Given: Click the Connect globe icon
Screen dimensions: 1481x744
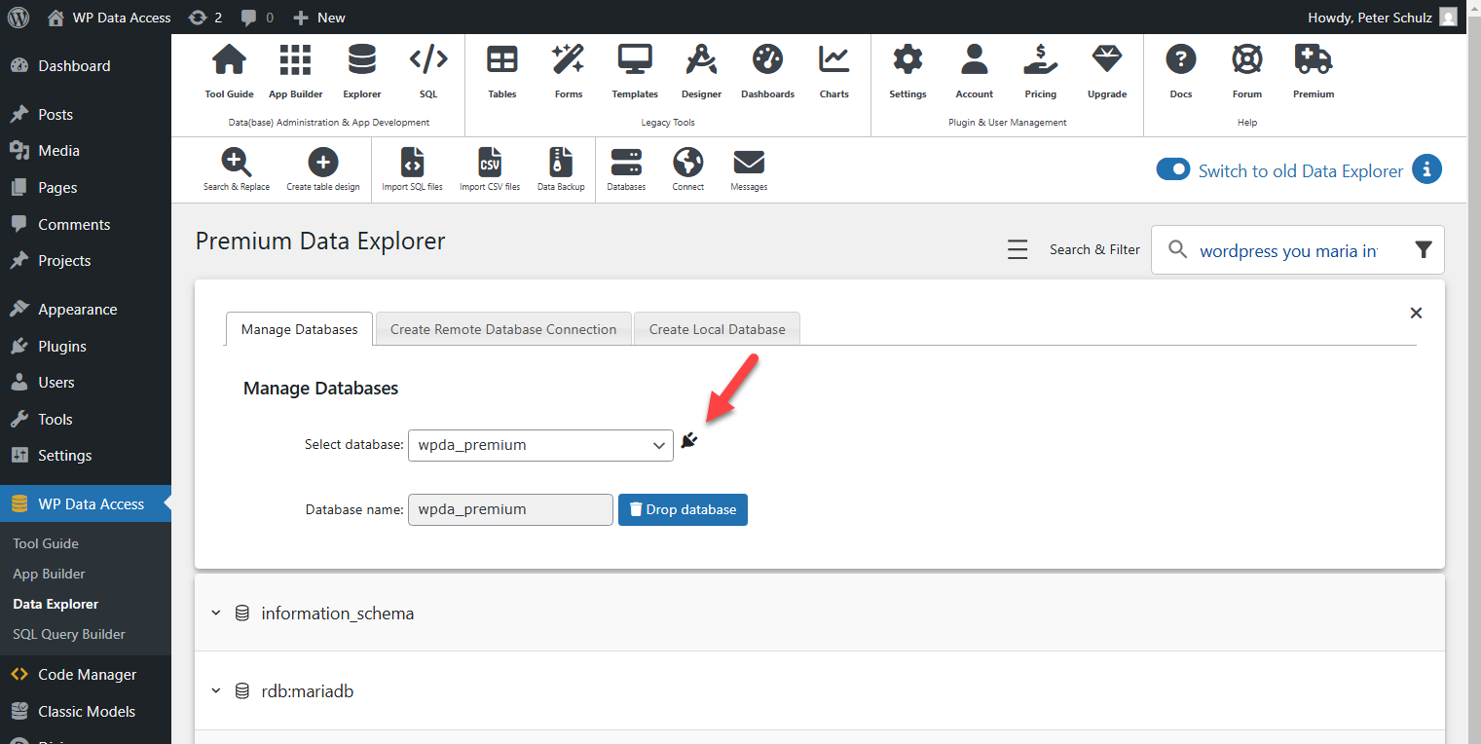Looking at the screenshot, I should (687, 163).
